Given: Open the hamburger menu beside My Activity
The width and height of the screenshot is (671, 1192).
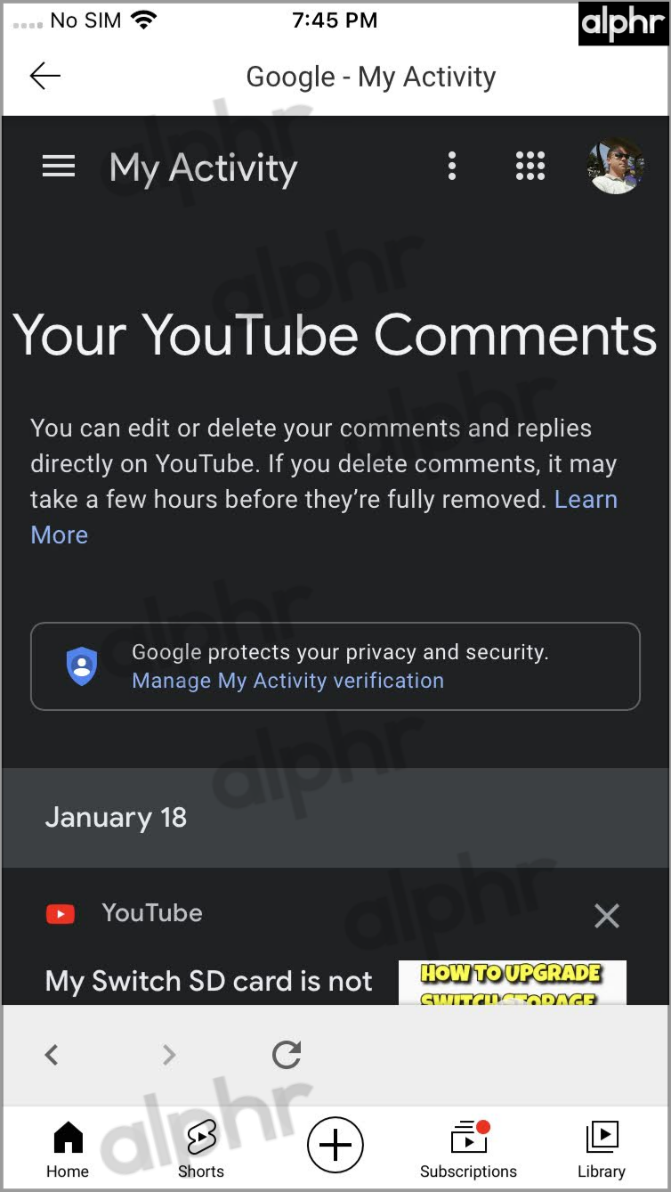Looking at the screenshot, I should 59,167.
